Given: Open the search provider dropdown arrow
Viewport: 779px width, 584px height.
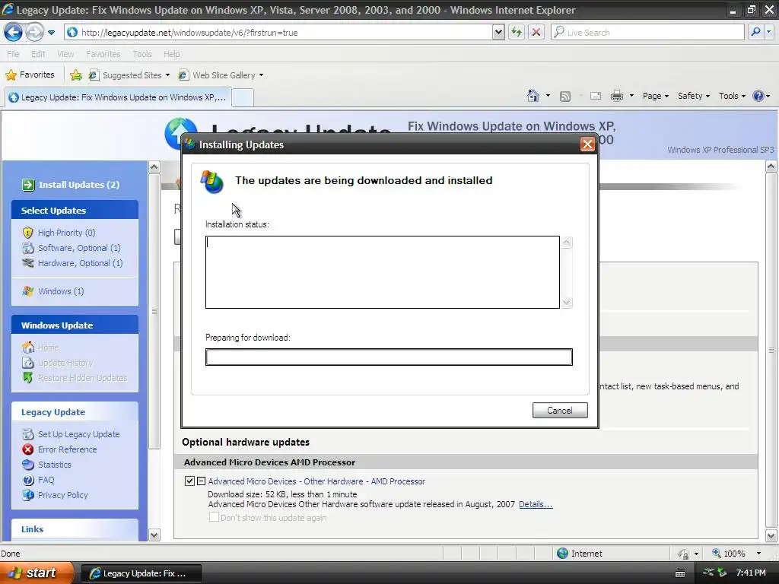Looking at the screenshot, I should pyautogui.click(x=768, y=32).
